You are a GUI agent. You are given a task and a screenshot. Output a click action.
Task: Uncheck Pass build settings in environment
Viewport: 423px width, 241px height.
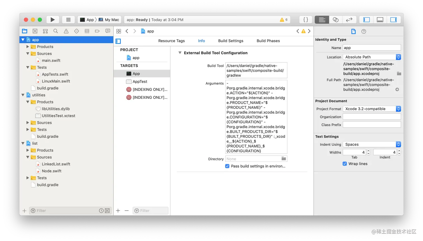coord(227,166)
